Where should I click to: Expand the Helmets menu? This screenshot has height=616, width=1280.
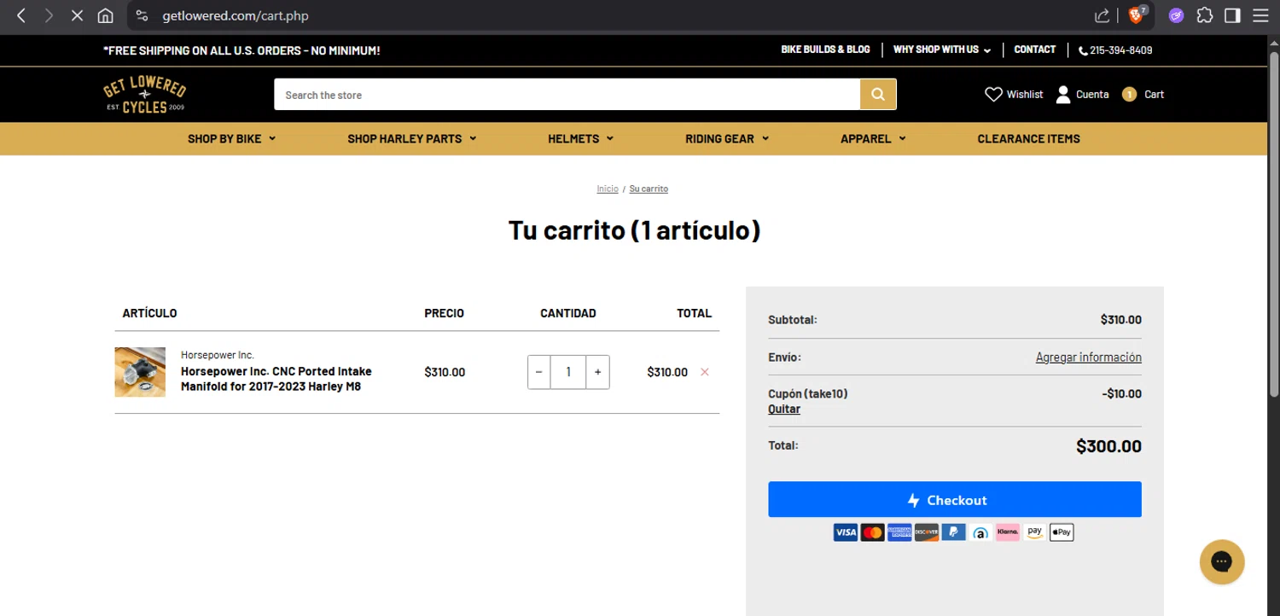coord(580,138)
